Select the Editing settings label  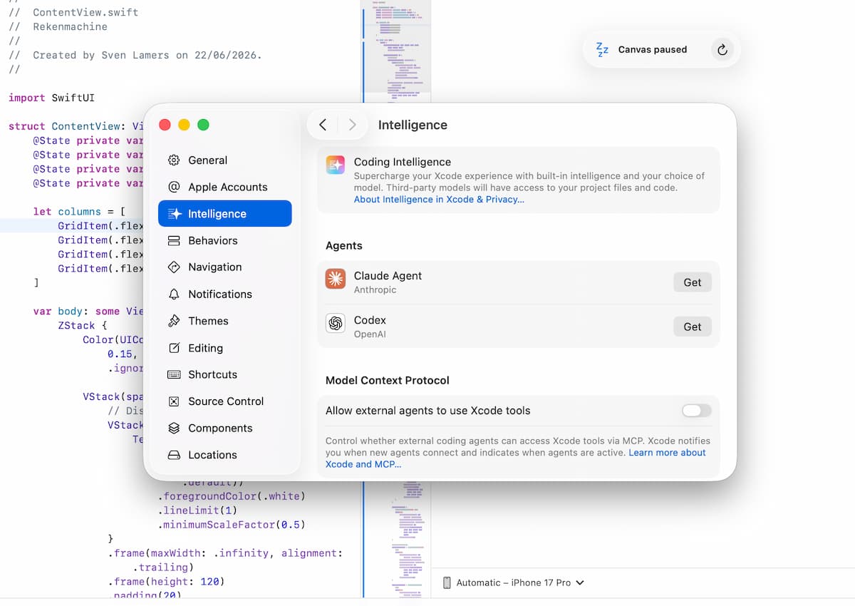(x=205, y=348)
